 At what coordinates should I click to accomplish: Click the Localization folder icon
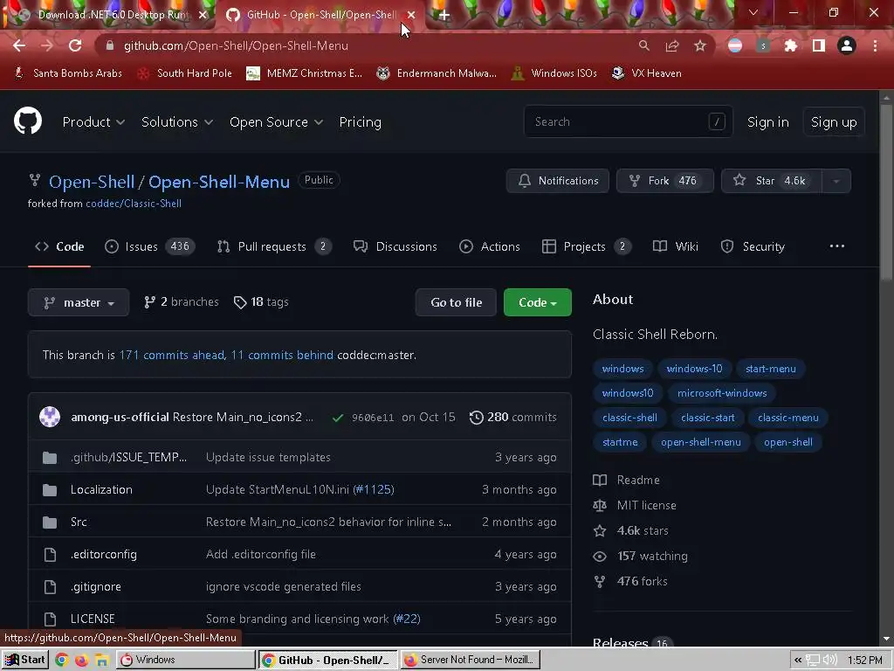click(50, 489)
